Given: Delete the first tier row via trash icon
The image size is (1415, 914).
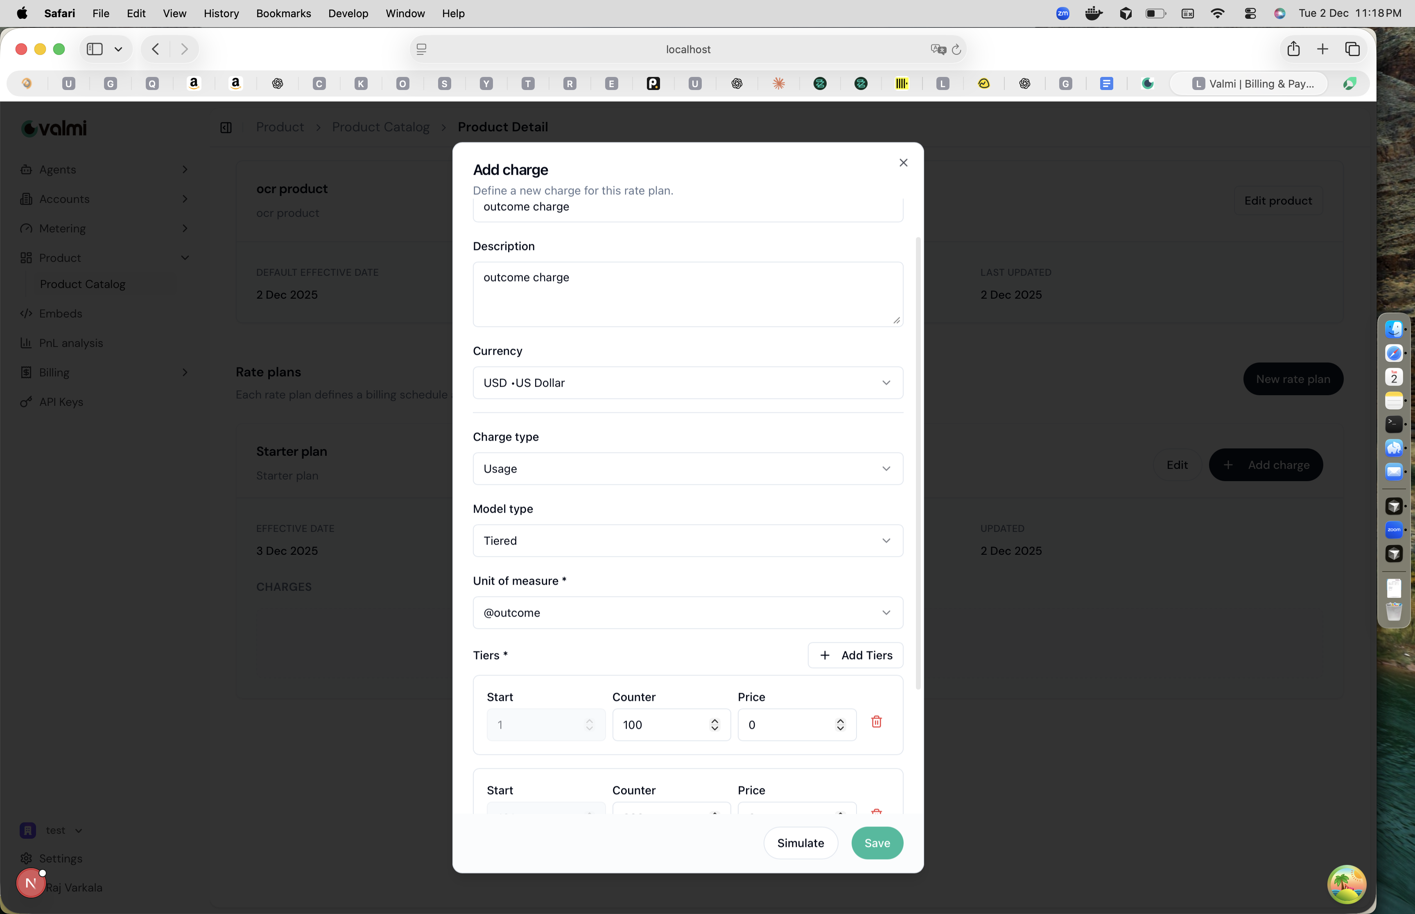Looking at the screenshot, I should (x=877, y=722).
